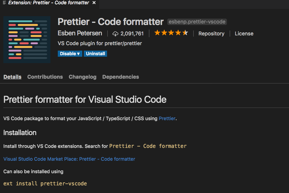
Task: Click the esbenp.prettier-vscode identifier badge
Action: tap(197, 22)
